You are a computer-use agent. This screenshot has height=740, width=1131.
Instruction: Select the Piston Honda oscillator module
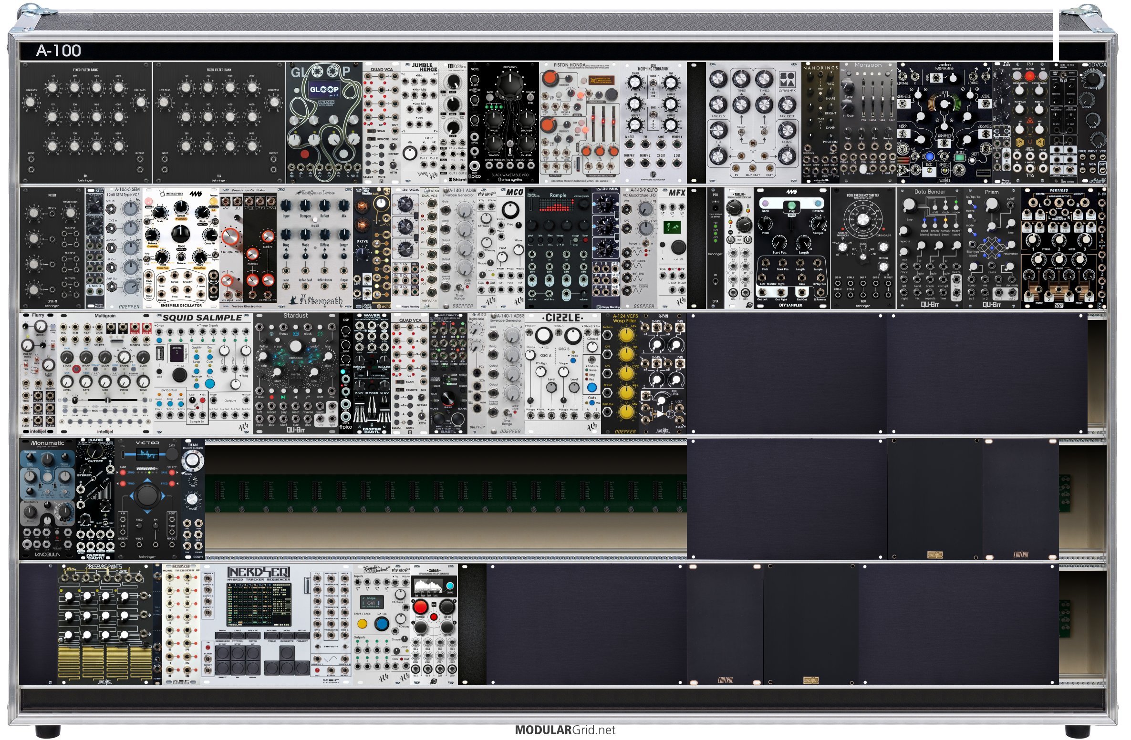[x=580, y=123]
